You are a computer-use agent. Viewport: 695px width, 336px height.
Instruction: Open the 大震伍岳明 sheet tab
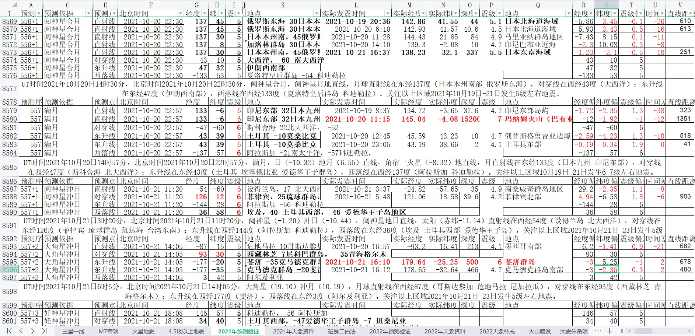[574, 331]
